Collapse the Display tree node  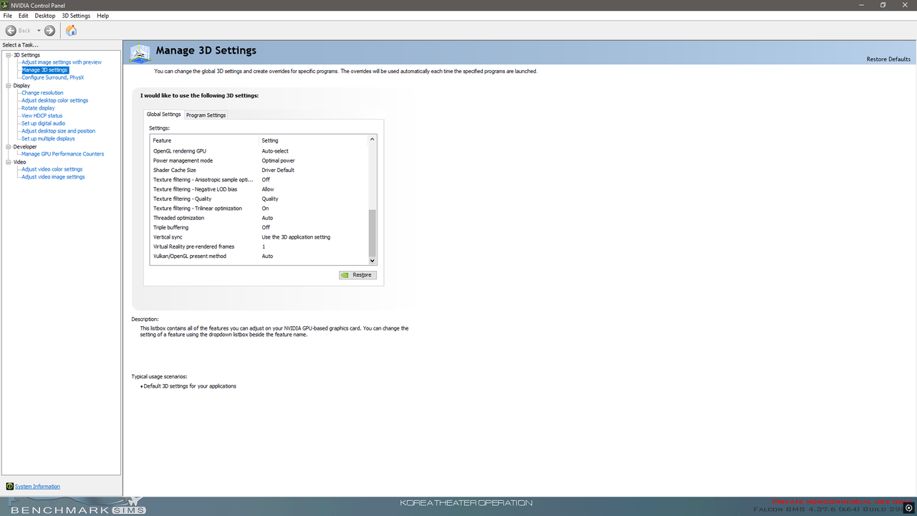coord(9,85)
